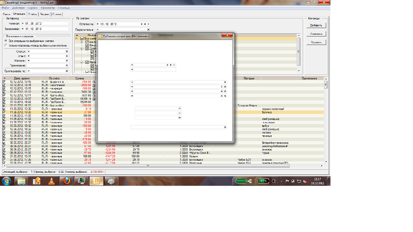Open the calculator icon beside the first amount field
This screenshot has width=413, height=232.
click(179, 109)
